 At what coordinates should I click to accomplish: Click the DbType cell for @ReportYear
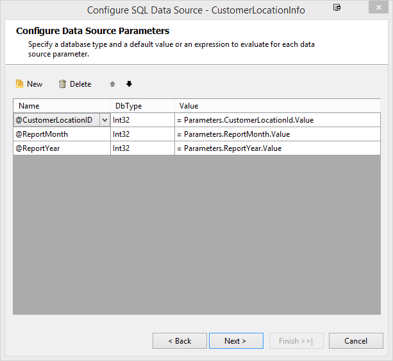[x=142, y=148]
